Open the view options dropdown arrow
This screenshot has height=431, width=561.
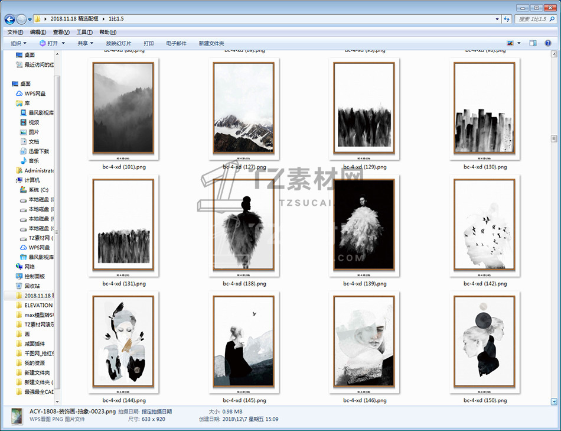point(519,43)
